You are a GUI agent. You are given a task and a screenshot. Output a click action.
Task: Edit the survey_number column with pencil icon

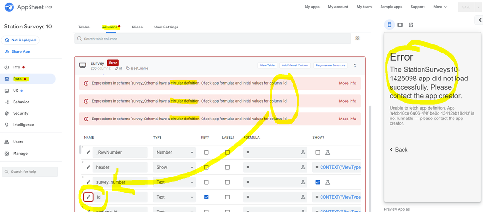point(88,182)
